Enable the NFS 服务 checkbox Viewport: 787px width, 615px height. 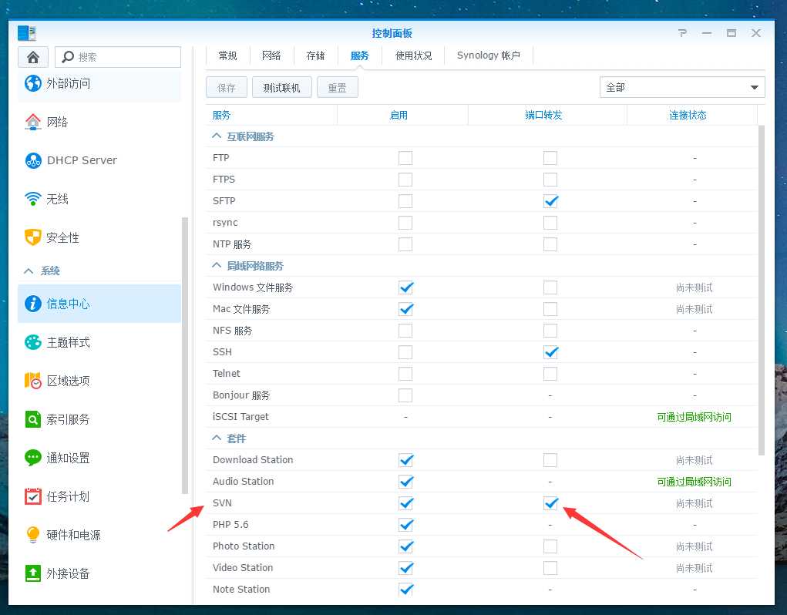point(405,331)
